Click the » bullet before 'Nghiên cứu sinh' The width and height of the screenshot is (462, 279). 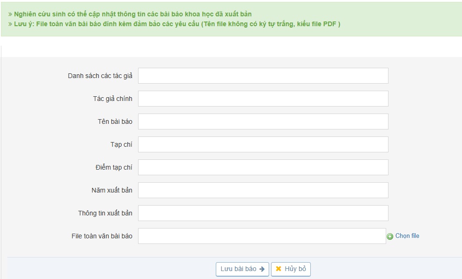[x=10, y=14]
